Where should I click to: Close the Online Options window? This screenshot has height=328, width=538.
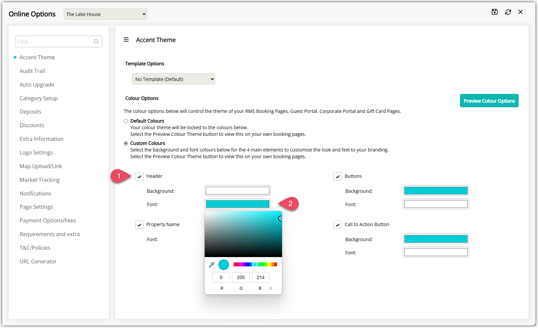(521, 12)
